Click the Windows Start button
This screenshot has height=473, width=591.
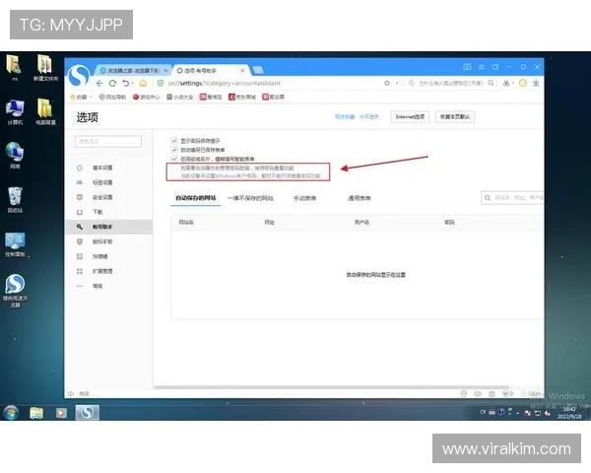12,412
